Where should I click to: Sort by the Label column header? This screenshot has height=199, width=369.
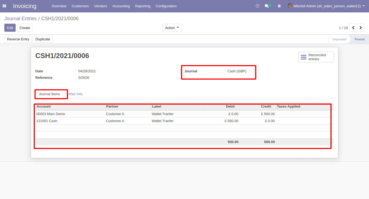coord(177,106)
